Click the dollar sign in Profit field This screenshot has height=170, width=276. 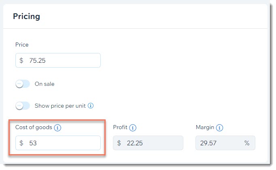(119, 143)
